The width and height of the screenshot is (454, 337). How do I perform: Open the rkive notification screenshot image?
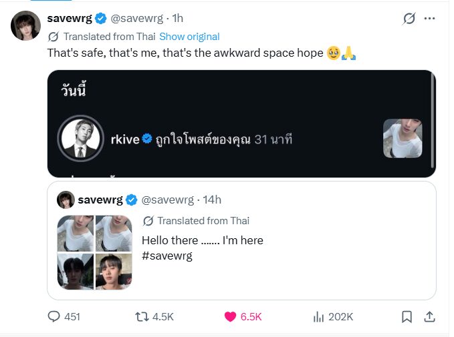click(241, 123)
